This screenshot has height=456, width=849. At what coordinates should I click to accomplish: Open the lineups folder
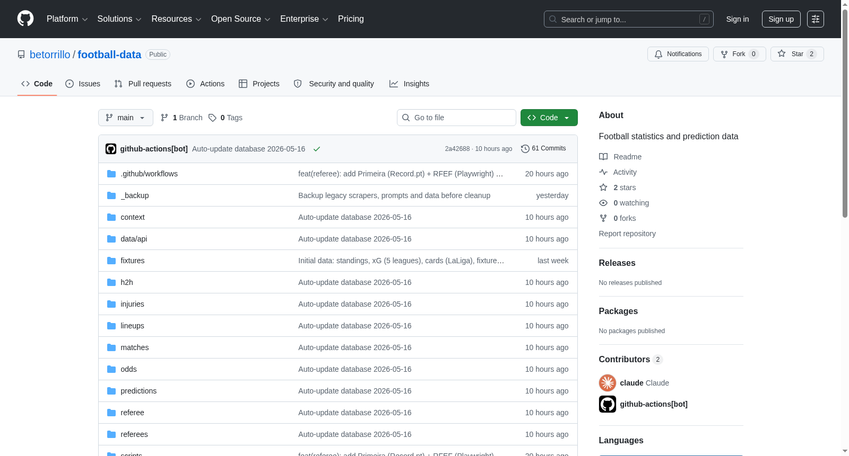(132, 326)
